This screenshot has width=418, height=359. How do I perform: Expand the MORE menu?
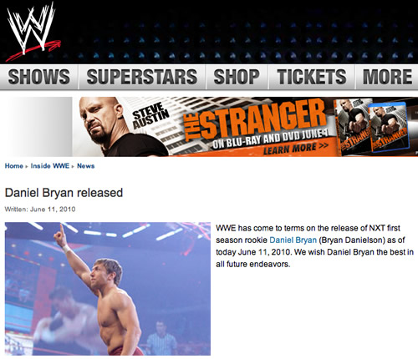point(387,77)
